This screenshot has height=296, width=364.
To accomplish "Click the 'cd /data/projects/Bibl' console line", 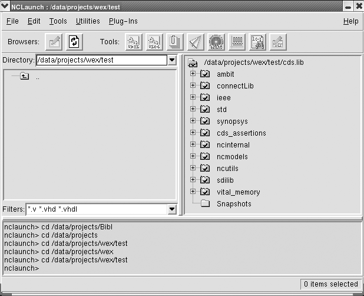I will pyautogui.click(x=77, y=227).
